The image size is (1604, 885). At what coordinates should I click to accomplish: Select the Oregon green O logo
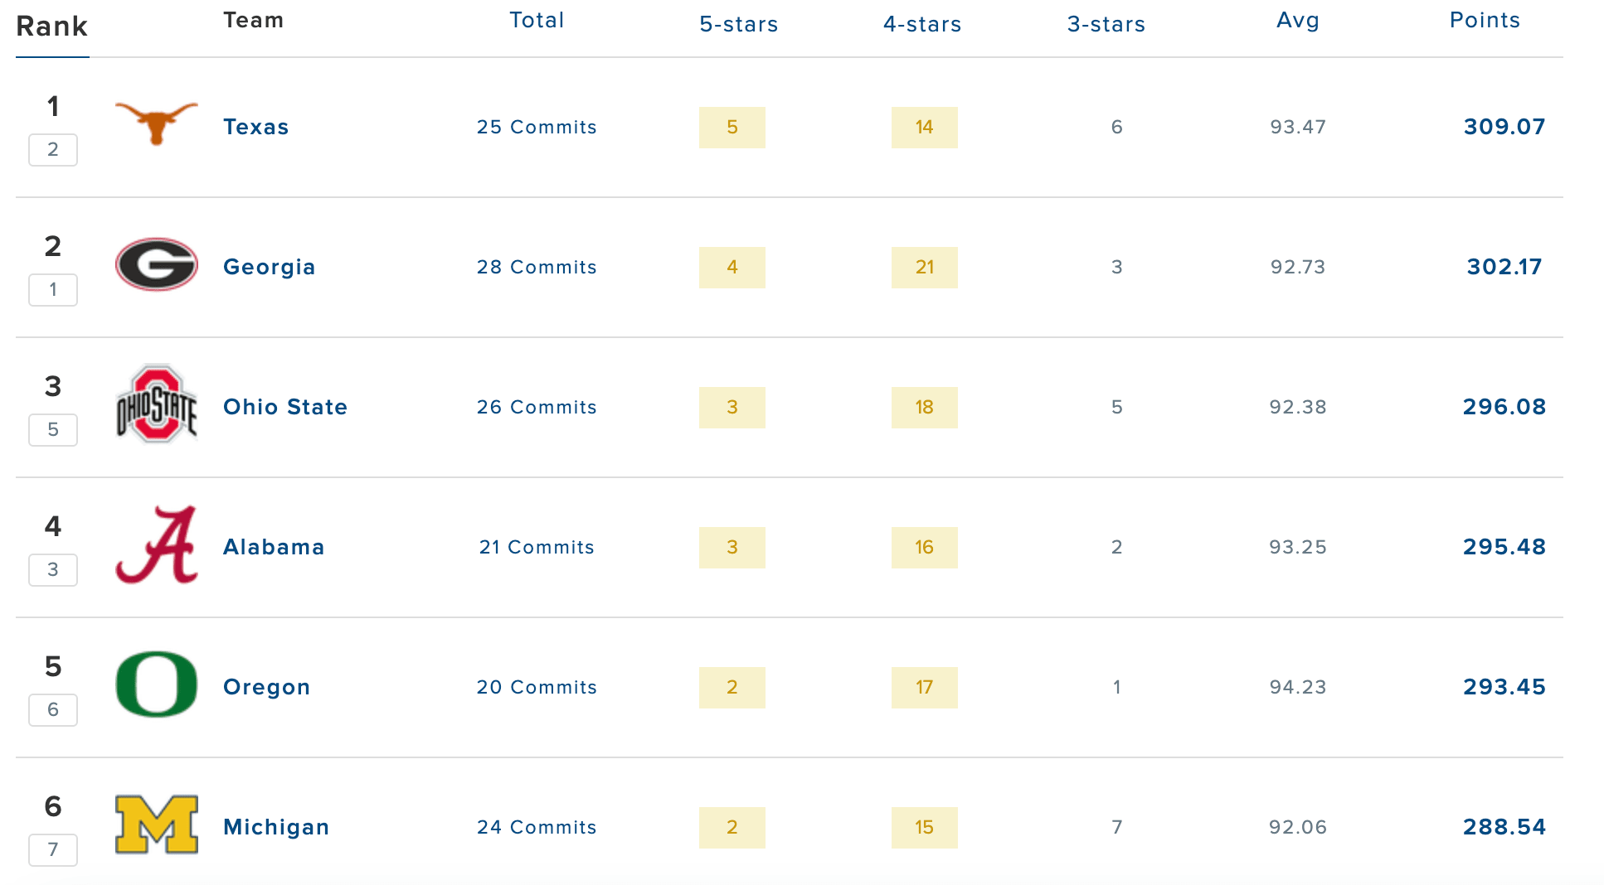(156, 684)
